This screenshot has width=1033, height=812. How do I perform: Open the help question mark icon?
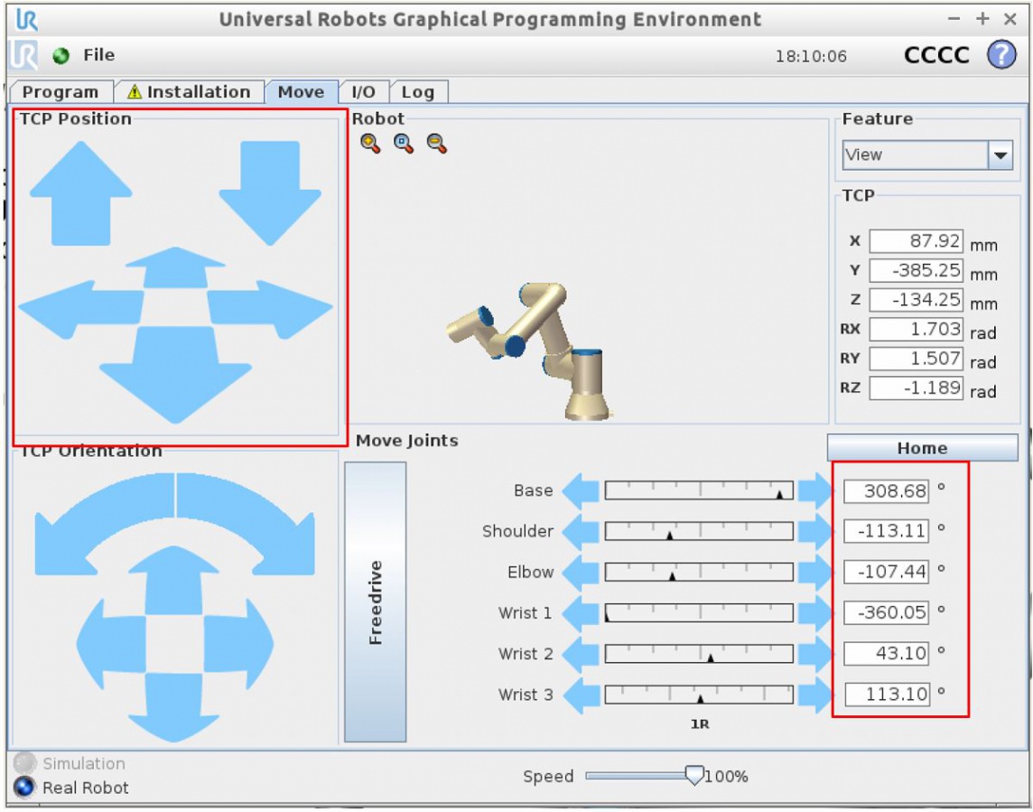pos(1000,55)
